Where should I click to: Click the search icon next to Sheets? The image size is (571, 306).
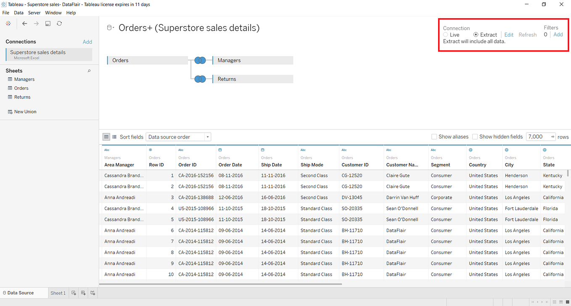click(x=89, y=71)
